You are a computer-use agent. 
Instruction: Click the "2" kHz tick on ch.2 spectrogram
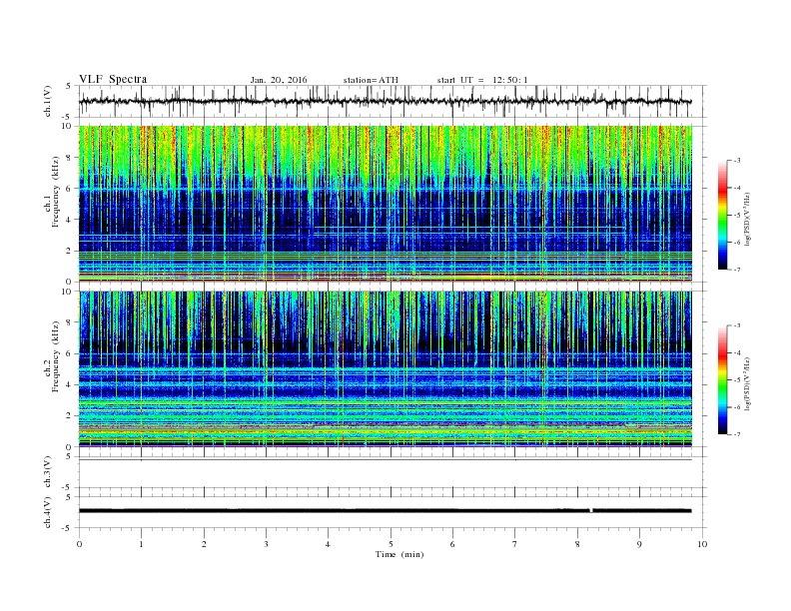69,416
